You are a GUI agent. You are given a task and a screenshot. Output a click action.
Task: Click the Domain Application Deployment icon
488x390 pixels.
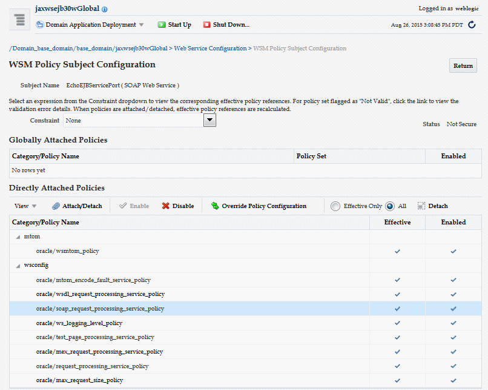39,25
